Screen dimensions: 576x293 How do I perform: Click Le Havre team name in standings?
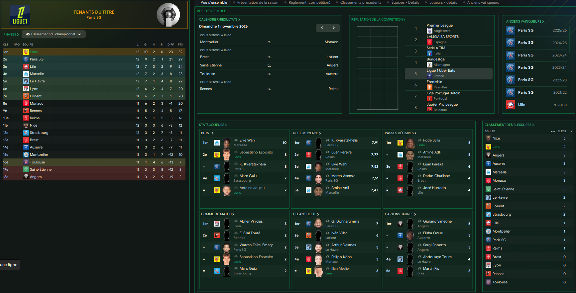point(37,81)
